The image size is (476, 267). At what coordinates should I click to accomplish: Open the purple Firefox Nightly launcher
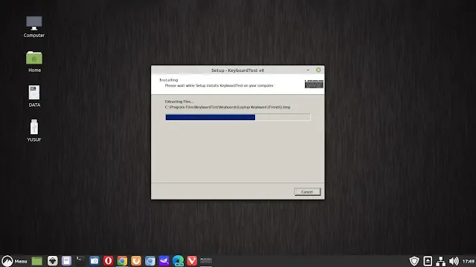point(164,261)
